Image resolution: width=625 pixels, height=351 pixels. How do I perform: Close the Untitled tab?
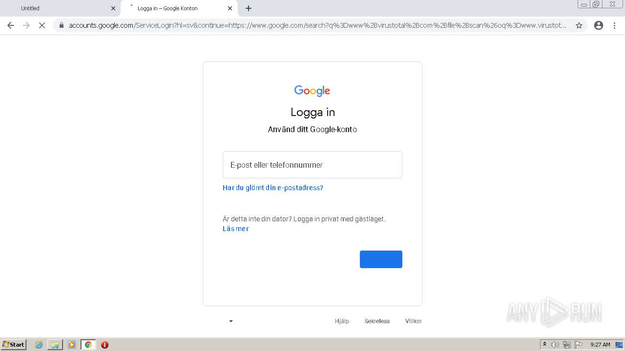113,8
